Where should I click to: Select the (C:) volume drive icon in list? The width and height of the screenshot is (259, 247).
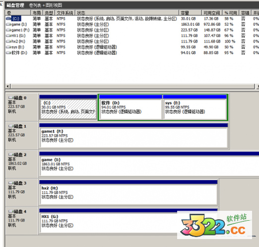click(x=8, y=18)
